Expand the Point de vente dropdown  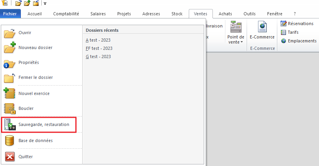236,40
